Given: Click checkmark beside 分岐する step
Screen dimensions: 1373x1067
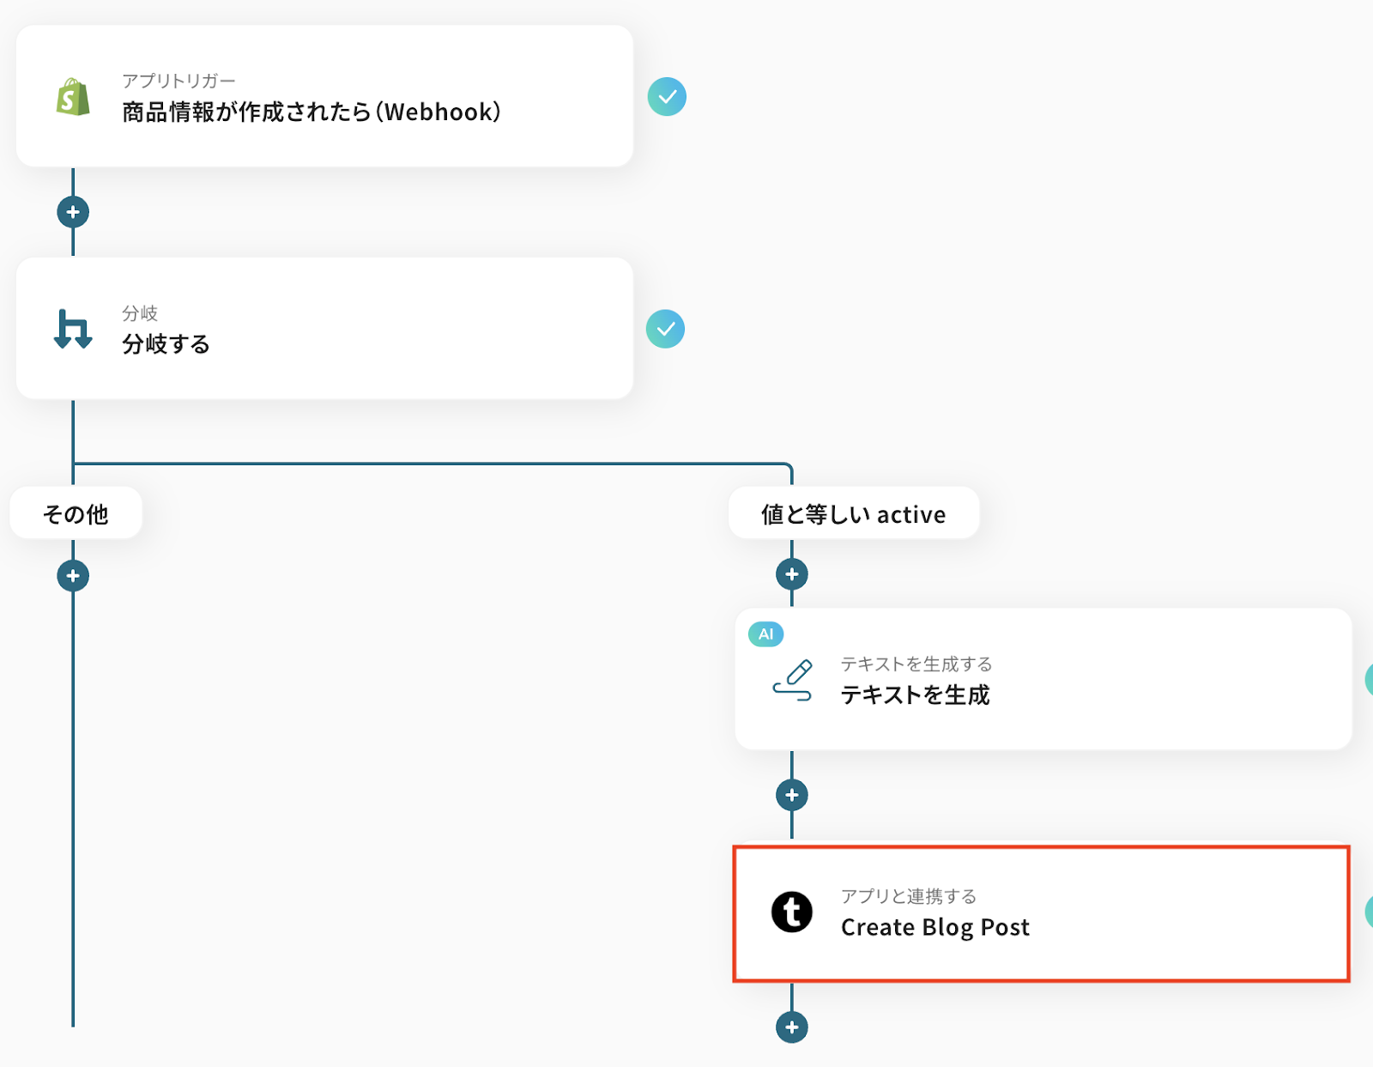Looking at the screenshot, I should point(665,329).
